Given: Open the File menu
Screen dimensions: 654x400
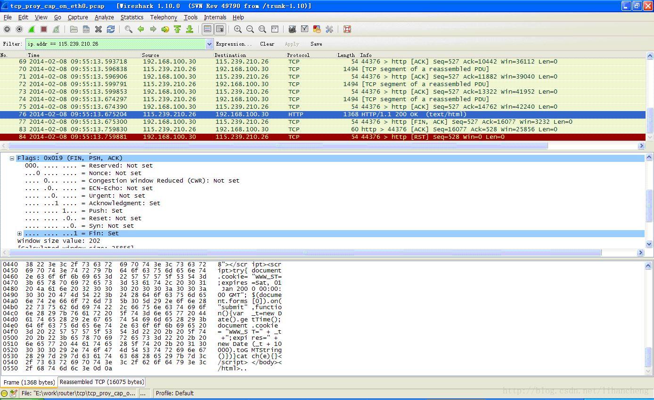Looking at the screenshot, I should [x=8, y=17].
